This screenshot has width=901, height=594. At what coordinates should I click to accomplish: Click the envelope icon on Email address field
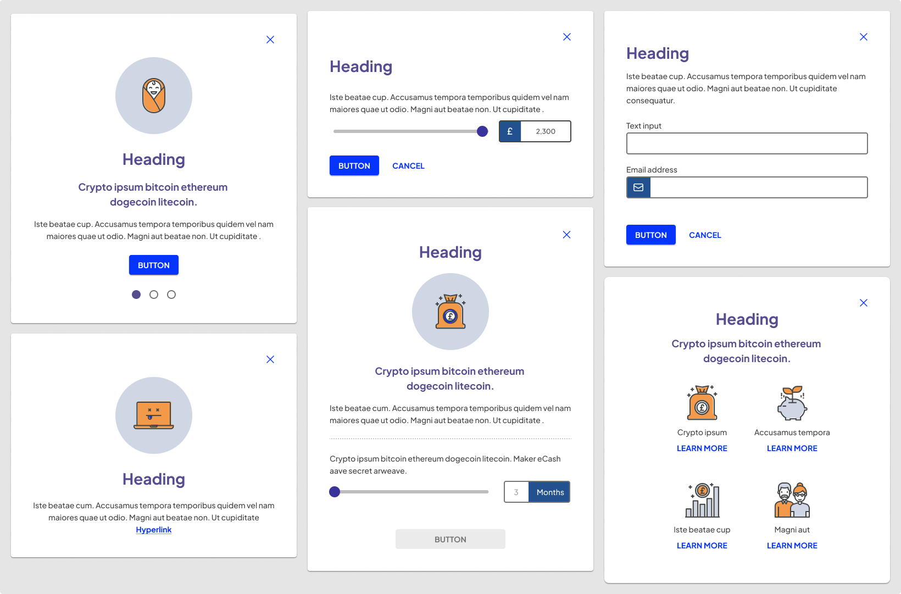638,187
